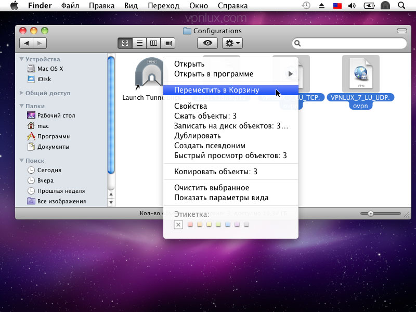Viewport: 416px width, 312px height.
Task: Select the Launch Tunnelblick icon
Action: pyautogui.click(x=149, y=73)
